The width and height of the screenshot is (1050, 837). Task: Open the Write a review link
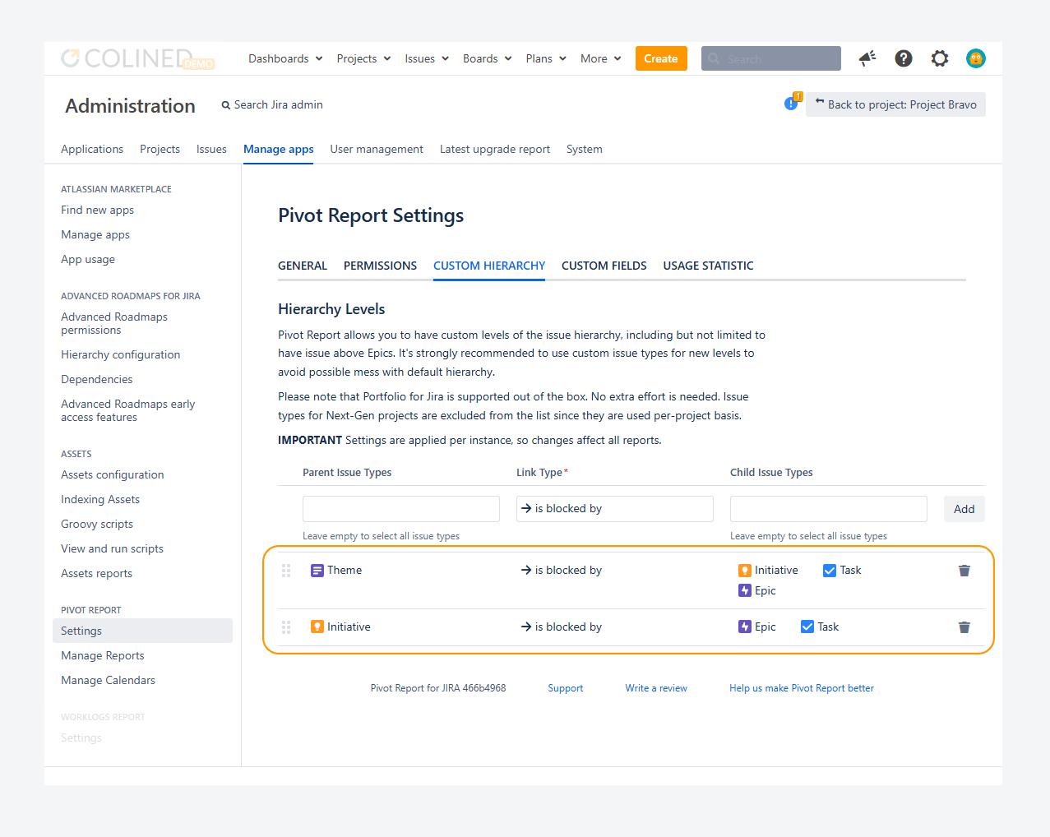656,688
